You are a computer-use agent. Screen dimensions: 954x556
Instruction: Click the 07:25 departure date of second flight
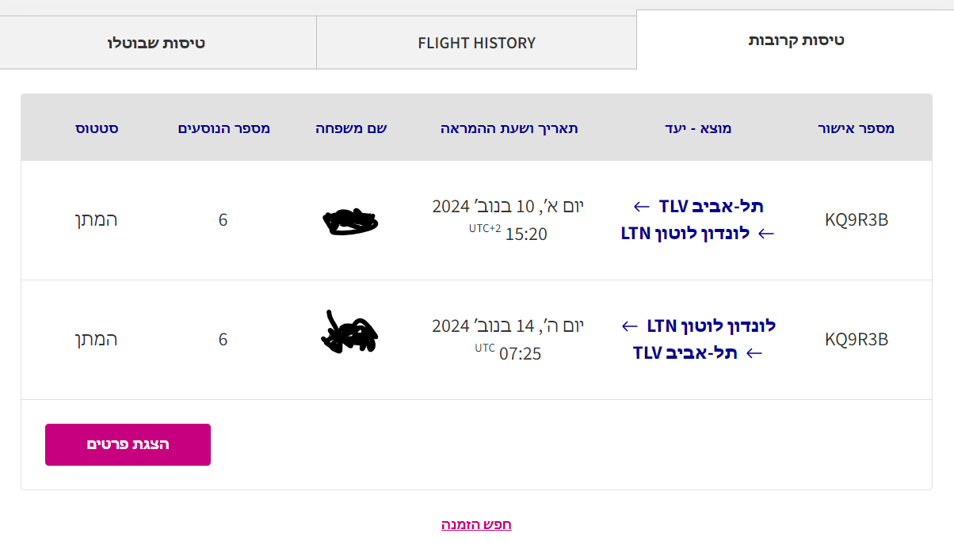(507, 339)
